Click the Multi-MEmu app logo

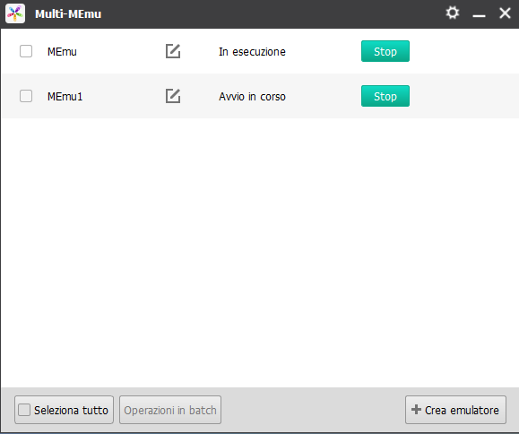15,13
